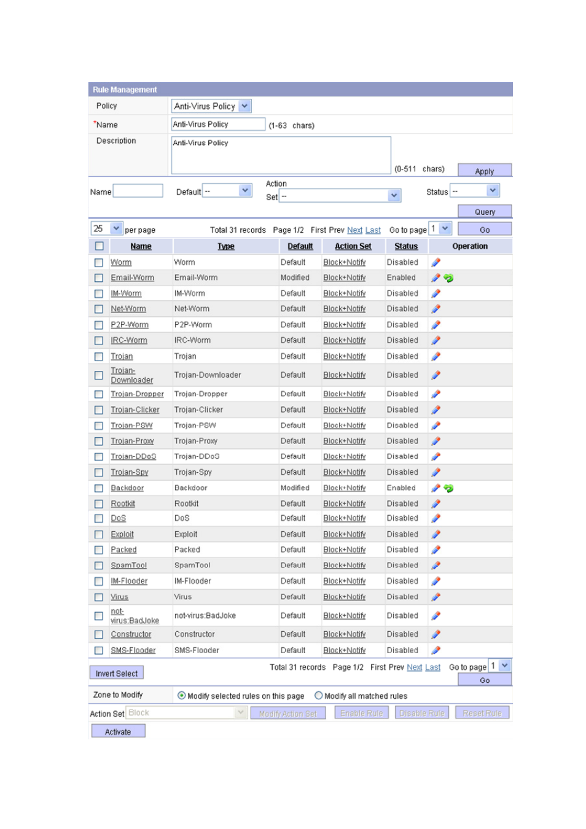Viewport: 586px width, 829px height.
Task: Edit the SpamTool rule pencil icon
Action: click(x=436, y=566)
